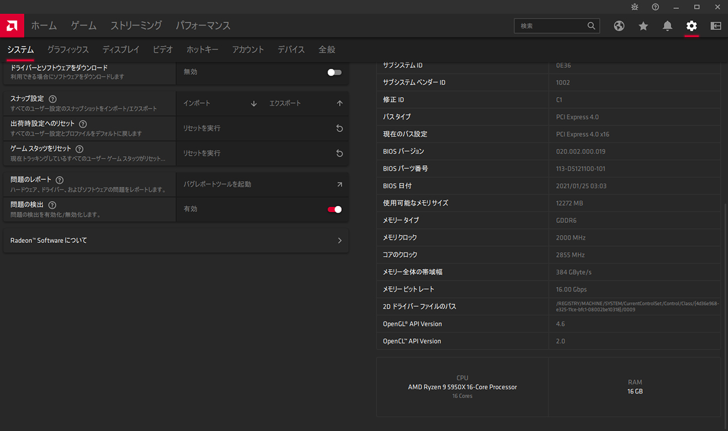
Task: Click the AMD Ryzen 9 5950X CPU text
Action: coord(462,387)
